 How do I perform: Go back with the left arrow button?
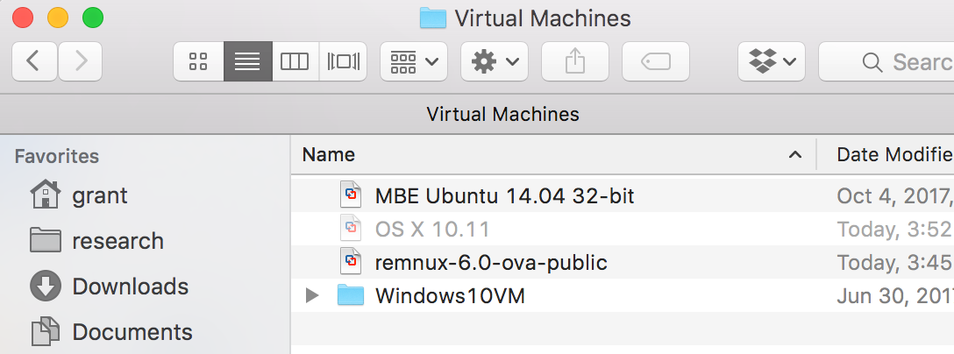click(x=35, y=60)
